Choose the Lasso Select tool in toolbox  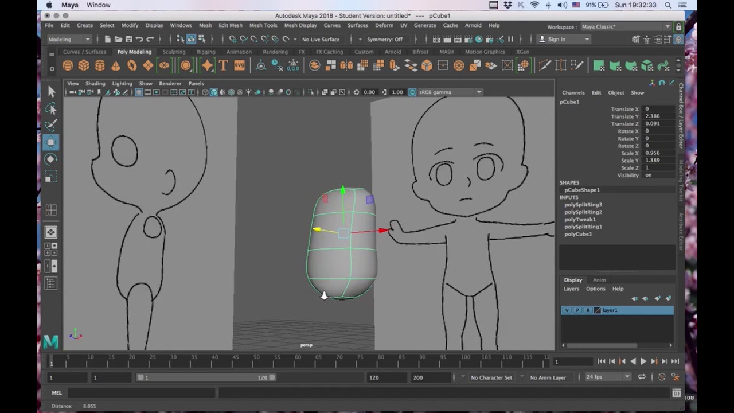(x=51, y=108)
